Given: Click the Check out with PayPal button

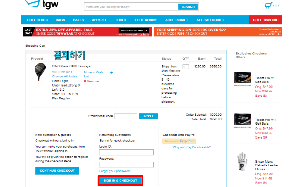Looking at the screenshot, I should coord(179,141).
